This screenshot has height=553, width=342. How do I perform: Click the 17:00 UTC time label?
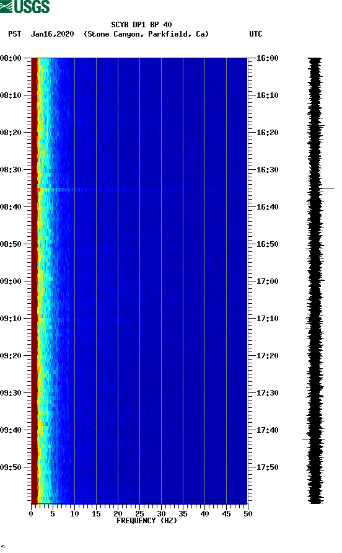click(267, 281)
